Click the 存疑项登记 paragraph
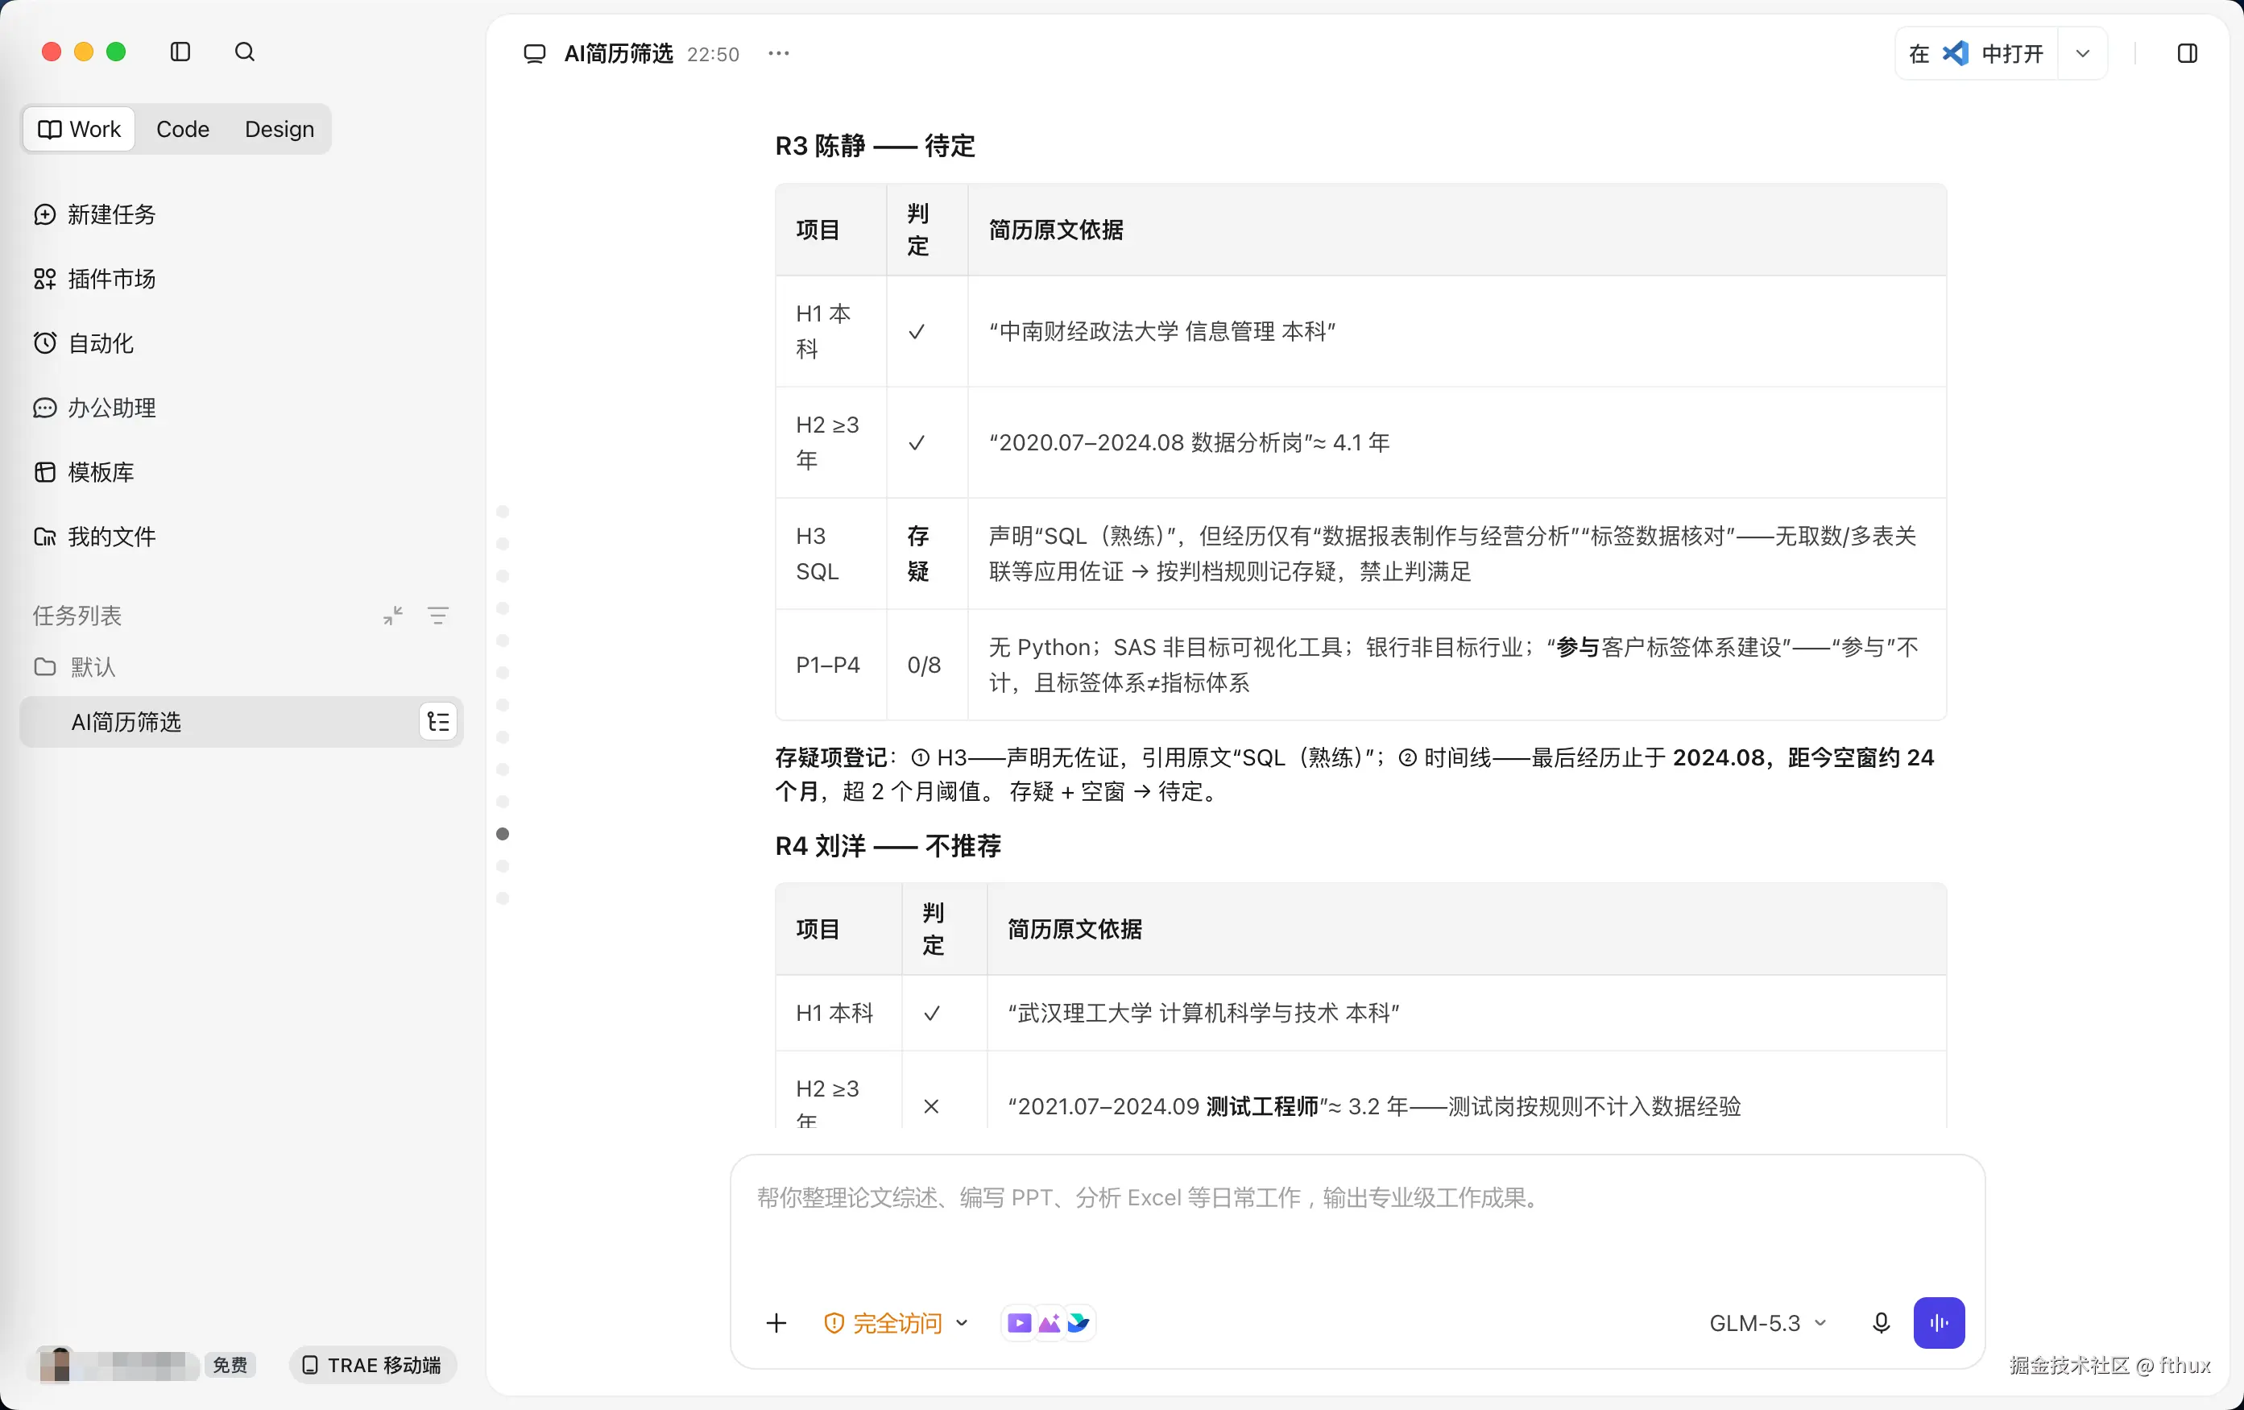 pos(1354,773)
